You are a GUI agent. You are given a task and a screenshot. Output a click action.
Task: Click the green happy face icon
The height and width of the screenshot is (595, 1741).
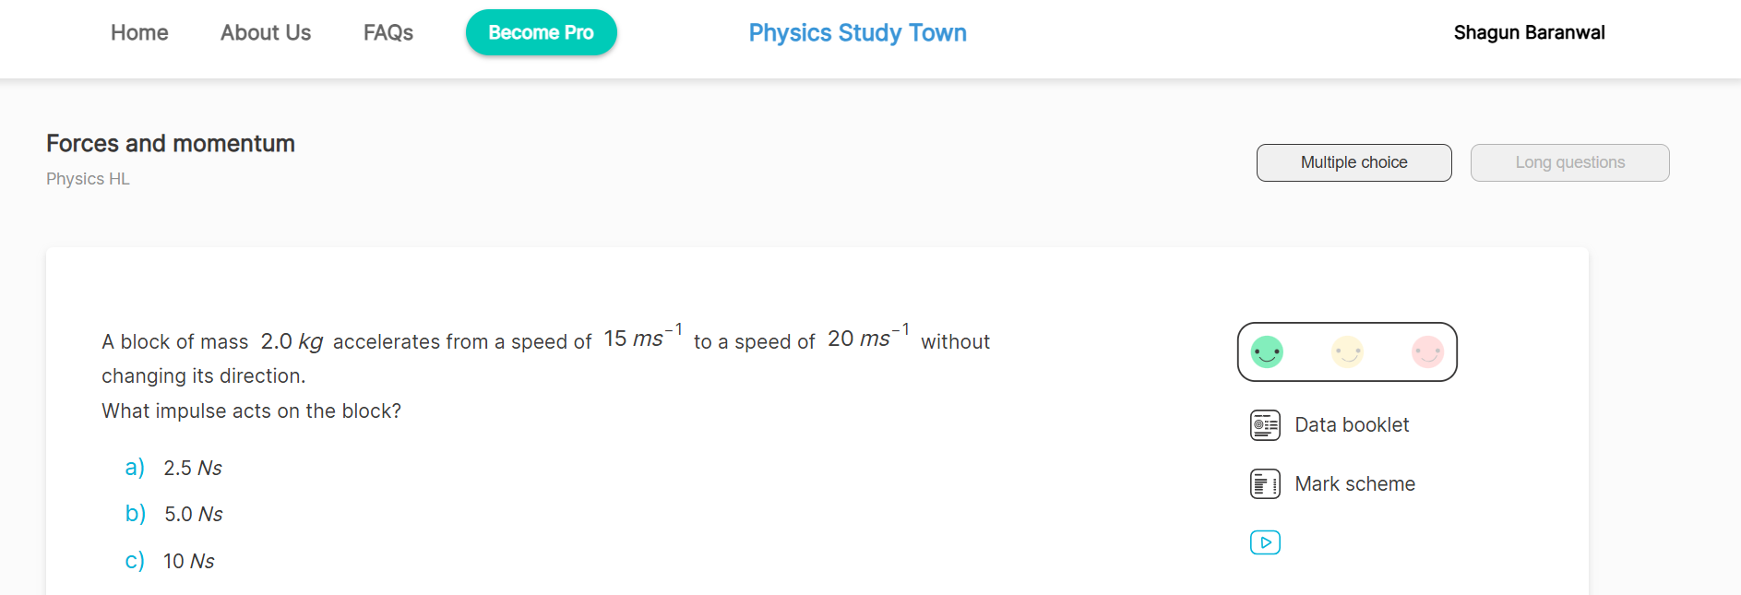[1267, 351]
